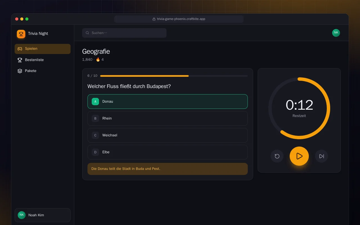The width and height of the screenshot is (360, 225).
Task: Restart the timer with the reset button
Action: tap(277, 156)
